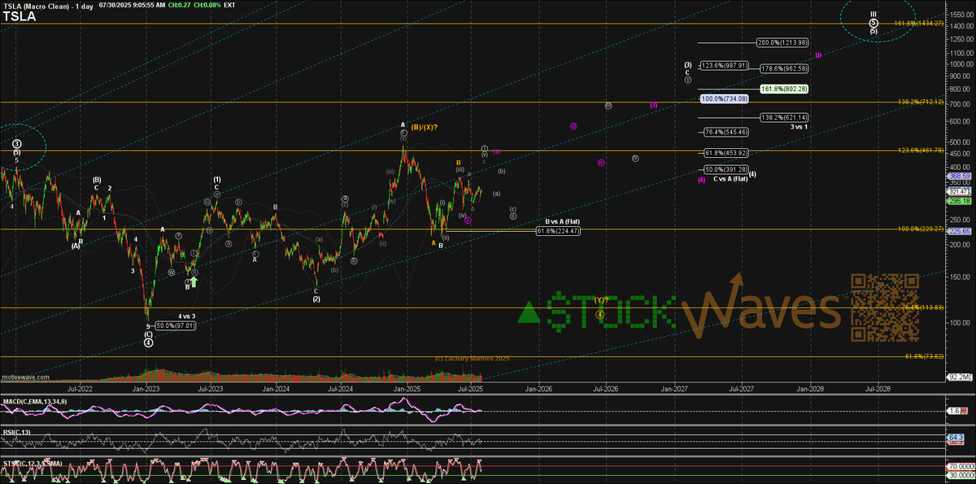
Task: Select the 50.0%(391.28) Fibonacci label
Action: pyautogui.click(x=725, y=169)
